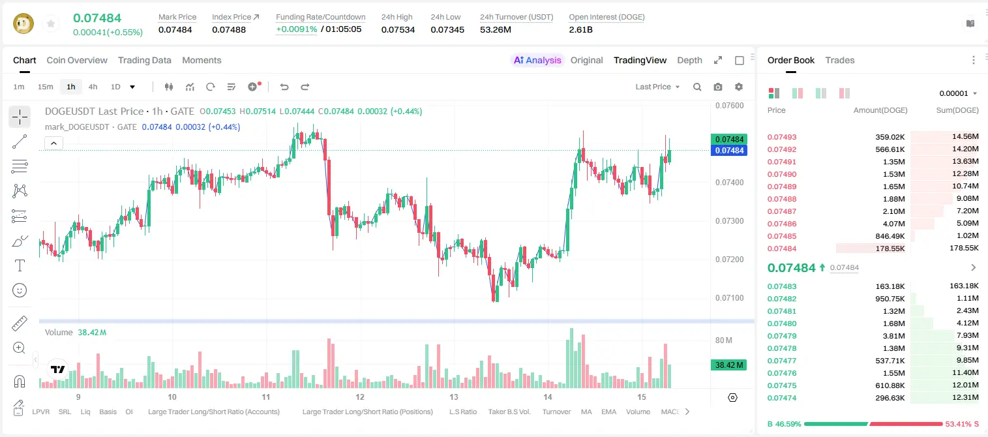
Task: Collapse the chart legend chevron
Action: tap(54, 143)
